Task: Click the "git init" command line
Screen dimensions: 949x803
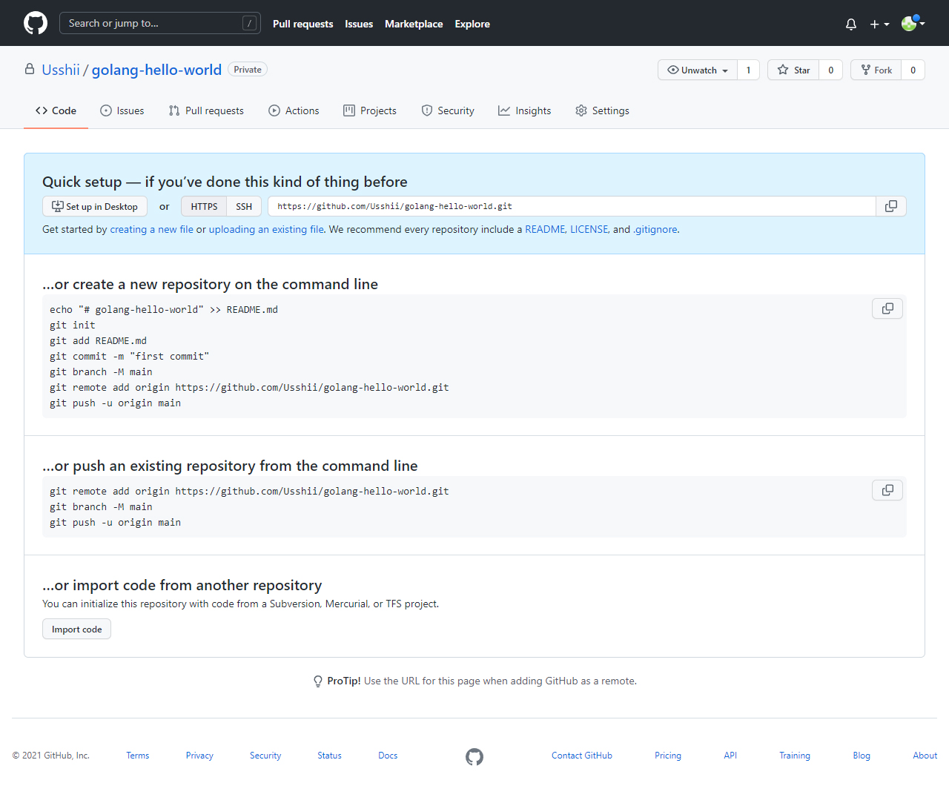Action: [x=73, y=325]
